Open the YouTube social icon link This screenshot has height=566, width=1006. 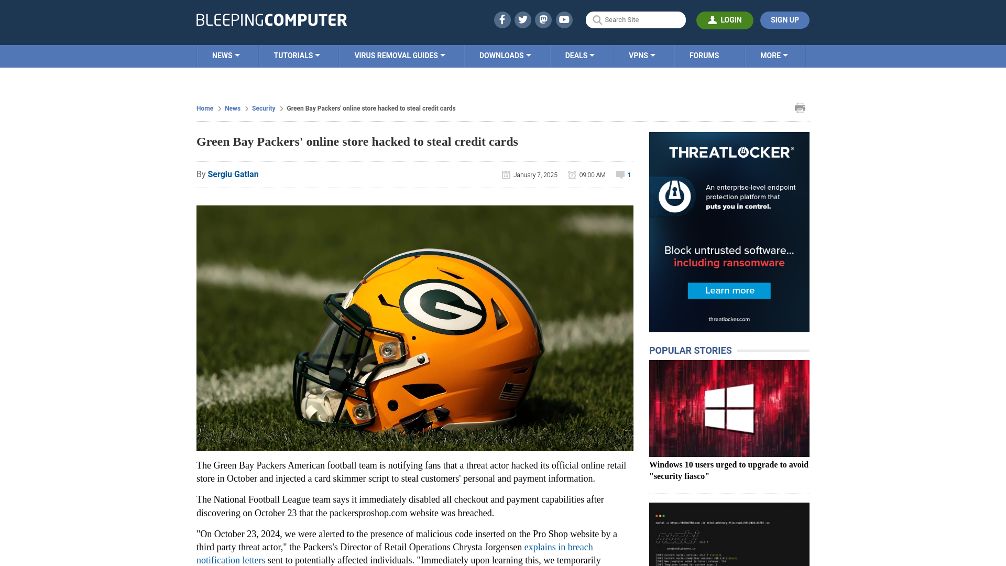coord(564,19)
